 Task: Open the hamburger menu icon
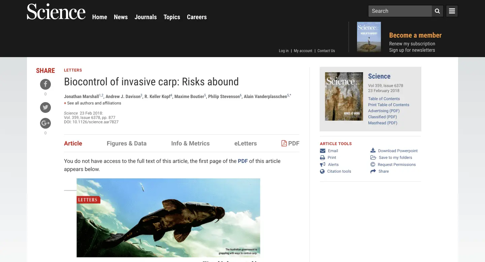point(452,11)
